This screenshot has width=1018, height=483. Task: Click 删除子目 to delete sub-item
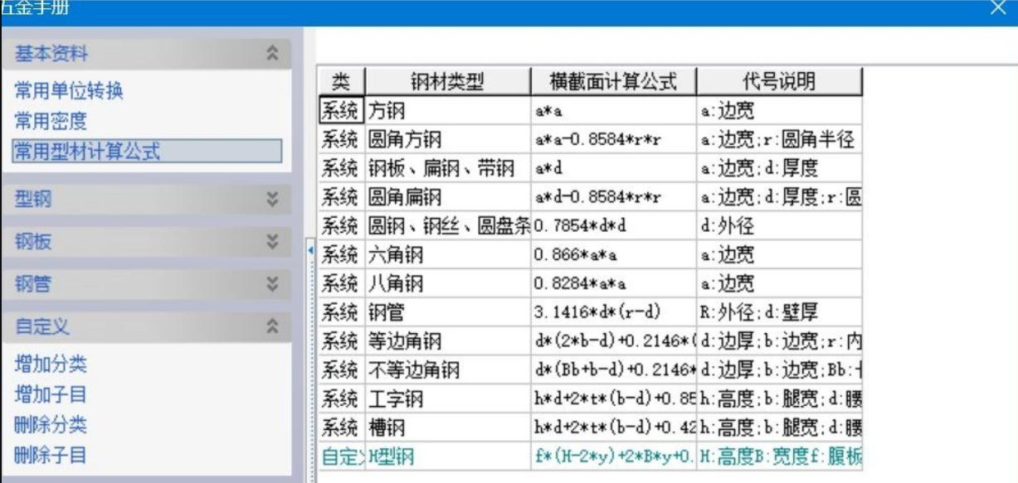point(51,455)
